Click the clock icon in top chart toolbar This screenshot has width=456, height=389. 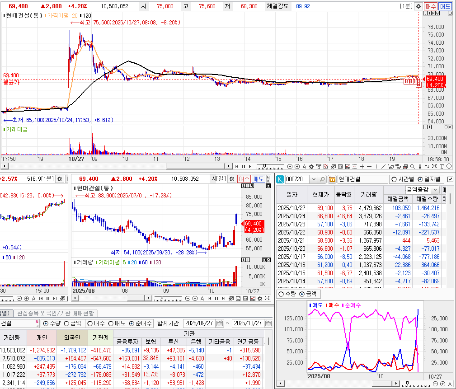(x=449, y=166)
